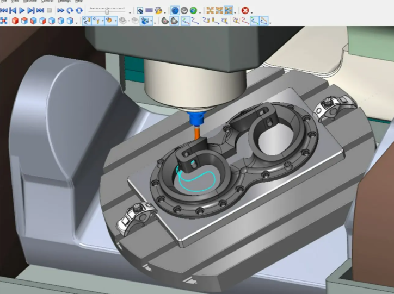The width and height of the screenshot is (394, 294).
Task: Toggle the blue fixture display button
Action: [x=145, y=21]
